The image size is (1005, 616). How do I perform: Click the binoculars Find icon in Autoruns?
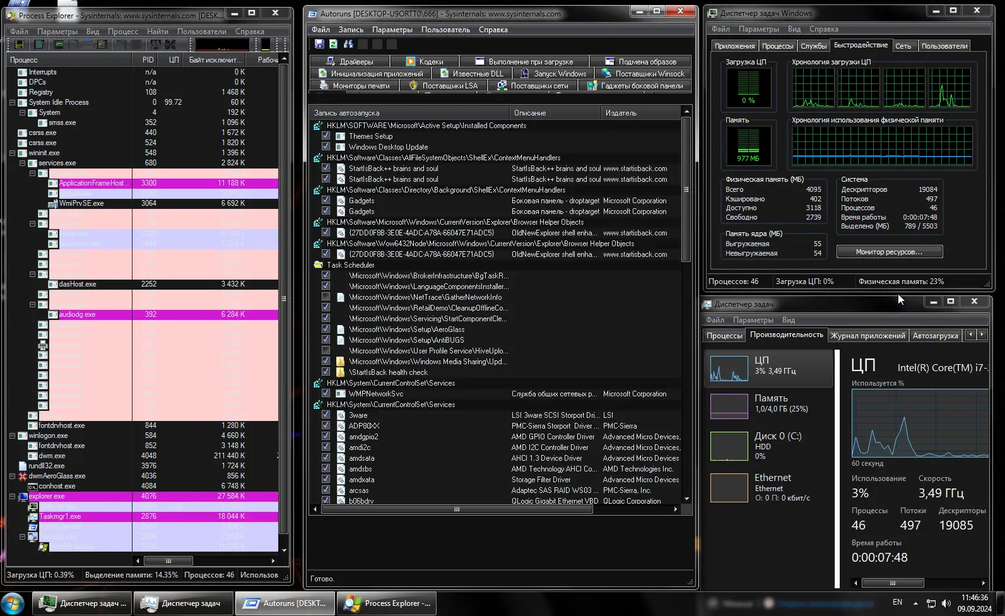348,44
